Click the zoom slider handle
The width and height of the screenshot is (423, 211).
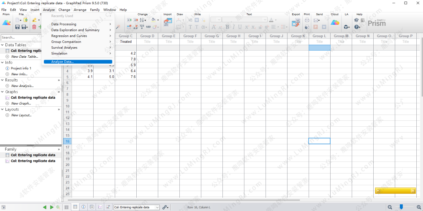401,207
